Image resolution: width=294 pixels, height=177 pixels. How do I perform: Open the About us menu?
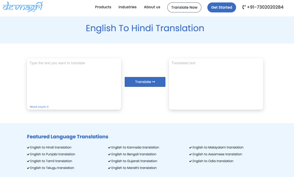pos(152,7)
